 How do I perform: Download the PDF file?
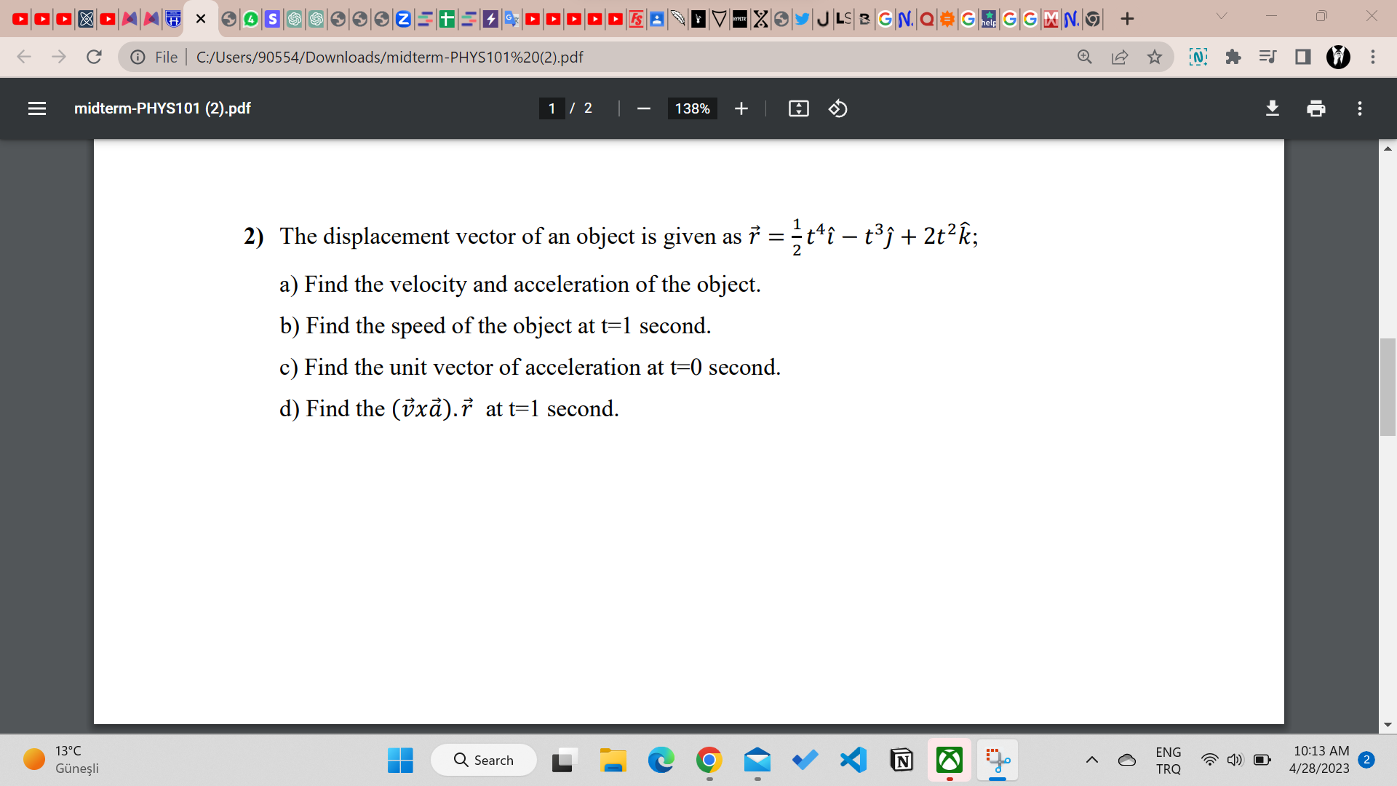[x=1272, y=108]
